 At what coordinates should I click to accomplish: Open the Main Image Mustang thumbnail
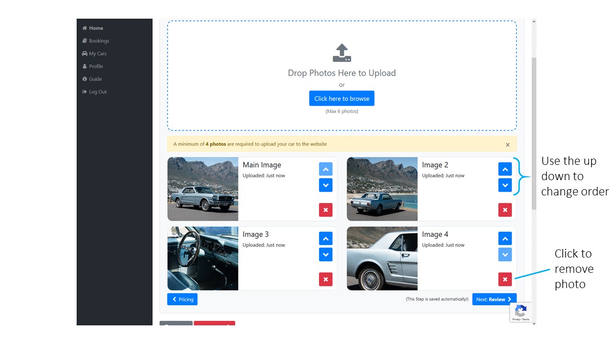click(x=203, y=189)
